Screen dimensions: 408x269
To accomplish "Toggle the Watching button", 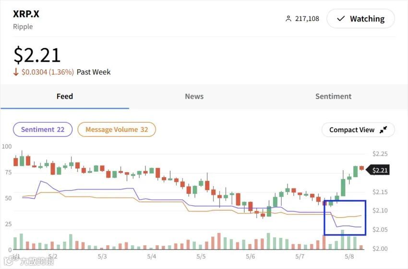I will [x=360, y=19].
